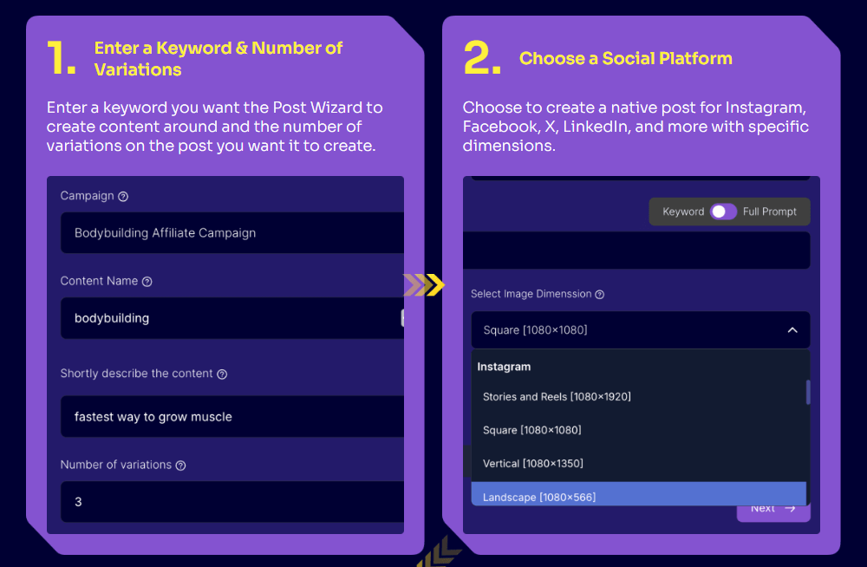Screen dimensions: 867x567
Task: Click the yellow triple-chevron arrow between steps
Action: [x=424, y=285]
